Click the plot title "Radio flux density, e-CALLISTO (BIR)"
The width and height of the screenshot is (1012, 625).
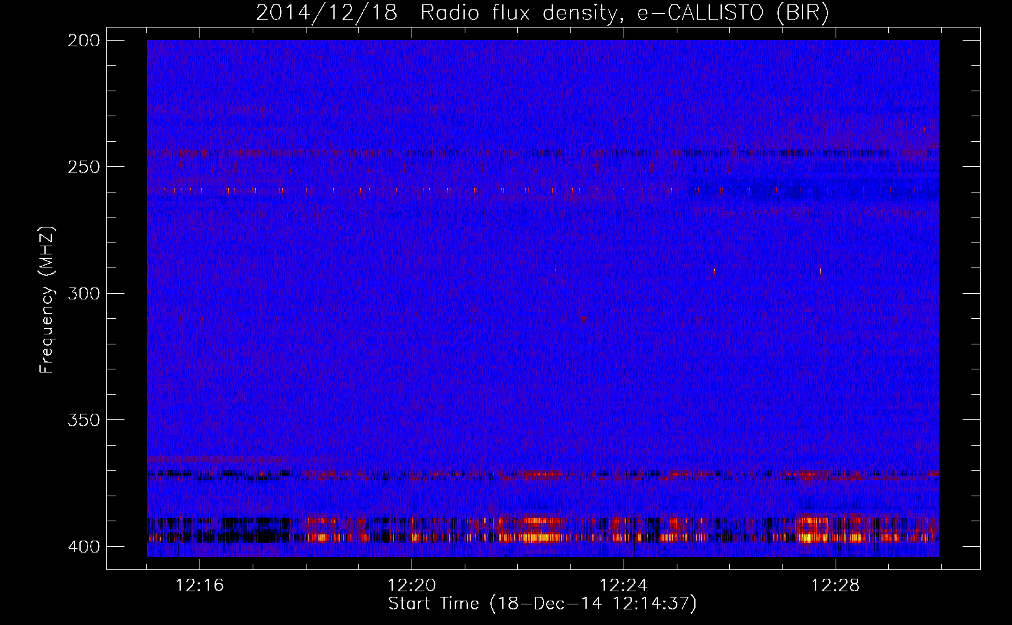(x=625, y=12)
